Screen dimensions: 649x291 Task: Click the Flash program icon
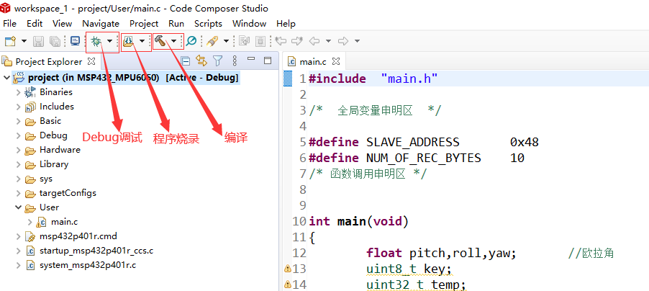[128, 41]
